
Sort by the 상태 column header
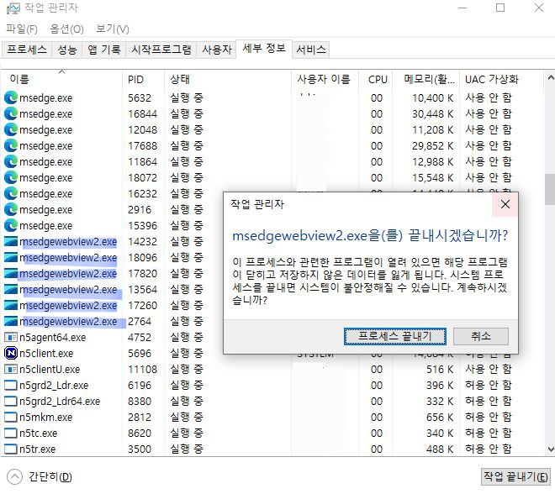click(228, 79)
